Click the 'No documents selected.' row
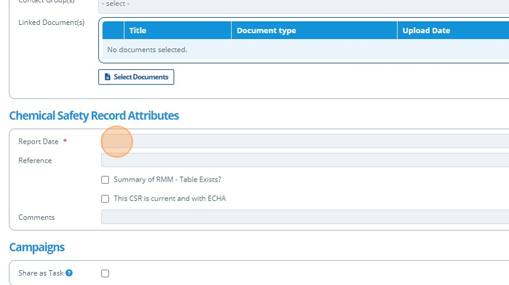Image resolution: width=509 pixels, height=285 pixels. 305,50
